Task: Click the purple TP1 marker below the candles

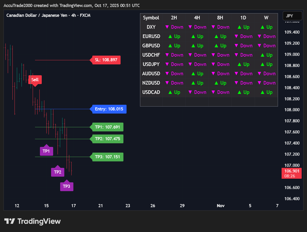Action: click(46, 151)
